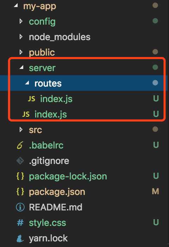169x247 pixels.
Task: Open the README.md file
Action: tap(56, 207)
